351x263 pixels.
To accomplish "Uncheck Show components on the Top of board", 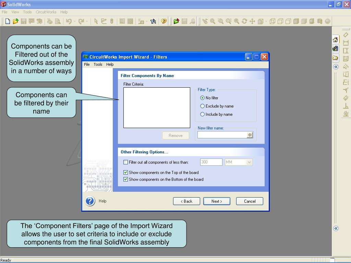I will point(125,173).
